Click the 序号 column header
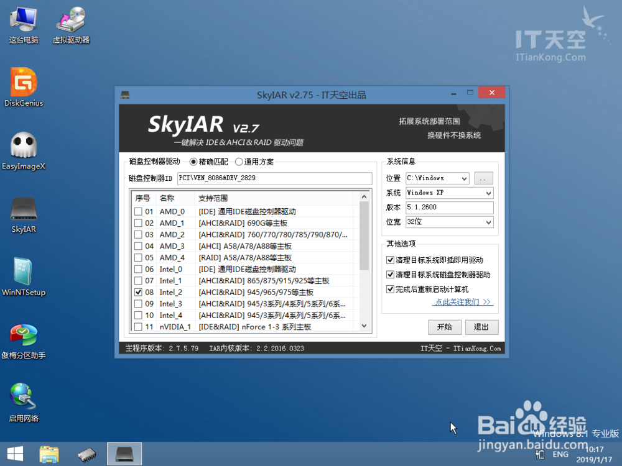 (142, 198)
